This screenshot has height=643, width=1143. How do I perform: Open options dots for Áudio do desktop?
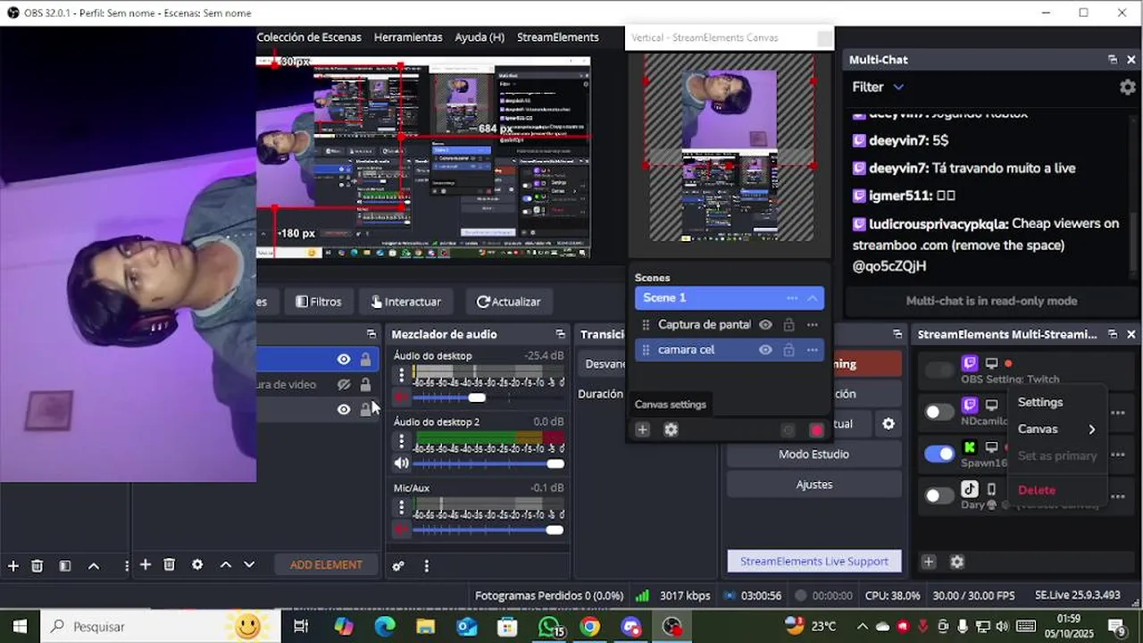(402, 375)
